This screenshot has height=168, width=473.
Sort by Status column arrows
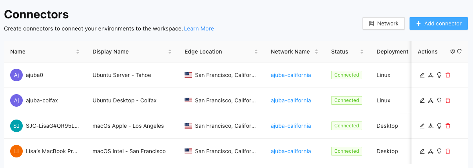[x=362, y=52]
